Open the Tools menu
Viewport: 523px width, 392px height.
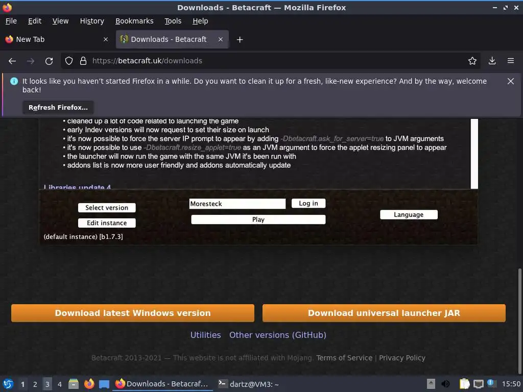[173, 21]
